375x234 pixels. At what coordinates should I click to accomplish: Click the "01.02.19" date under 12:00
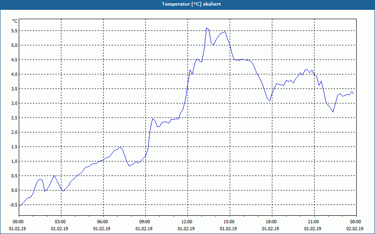click(186, 228)
